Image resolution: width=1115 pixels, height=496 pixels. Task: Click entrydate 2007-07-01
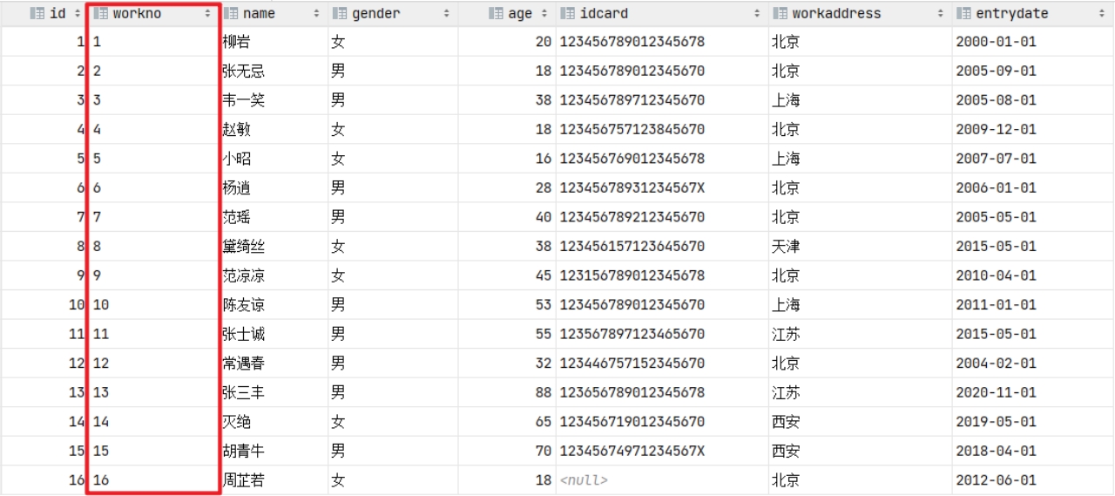point(996,158)
